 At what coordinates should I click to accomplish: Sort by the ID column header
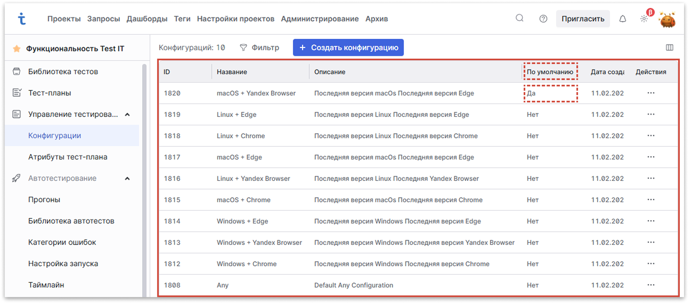pyautogui.click(x=167, y=72)
